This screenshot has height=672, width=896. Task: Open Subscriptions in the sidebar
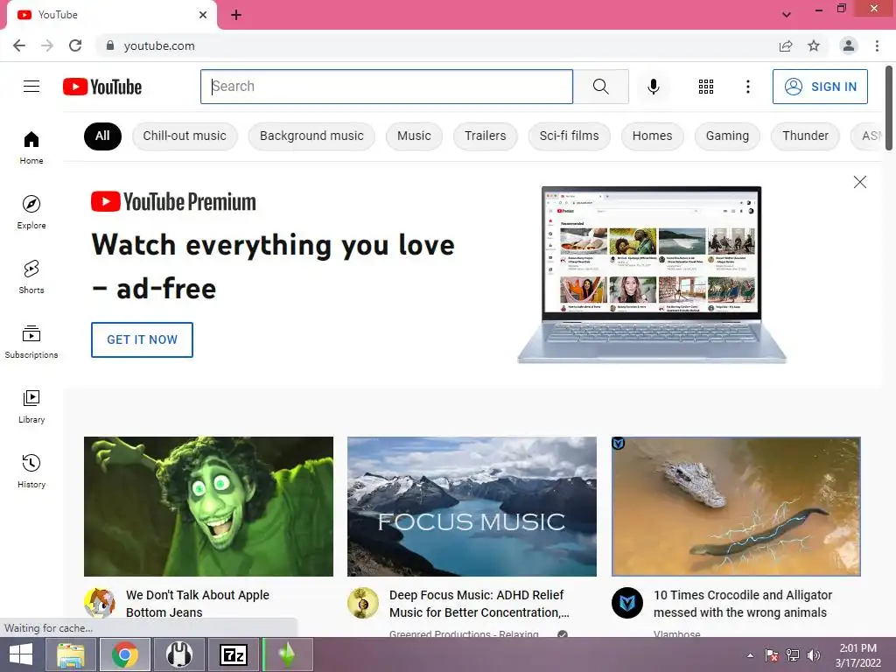click(x=31, y=342)
